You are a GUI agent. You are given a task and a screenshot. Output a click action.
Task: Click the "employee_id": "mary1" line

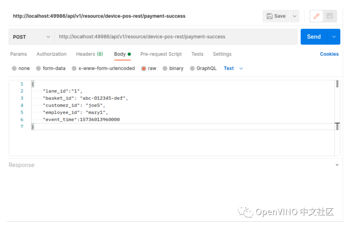click(x=75, y=113)
